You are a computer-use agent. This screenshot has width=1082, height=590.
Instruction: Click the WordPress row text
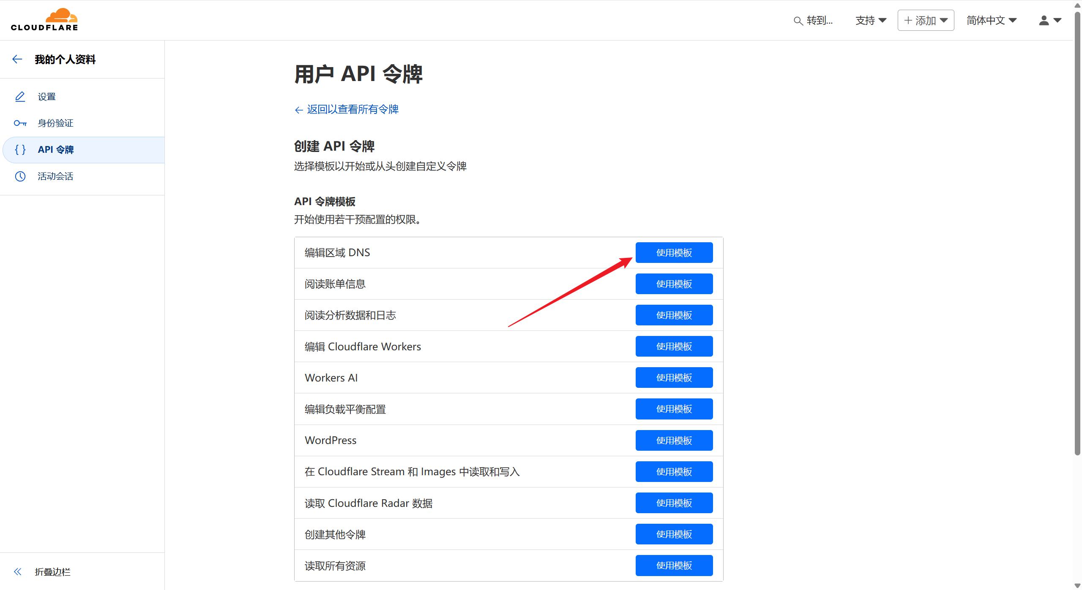pyautogui.click(x=331, y=440)
